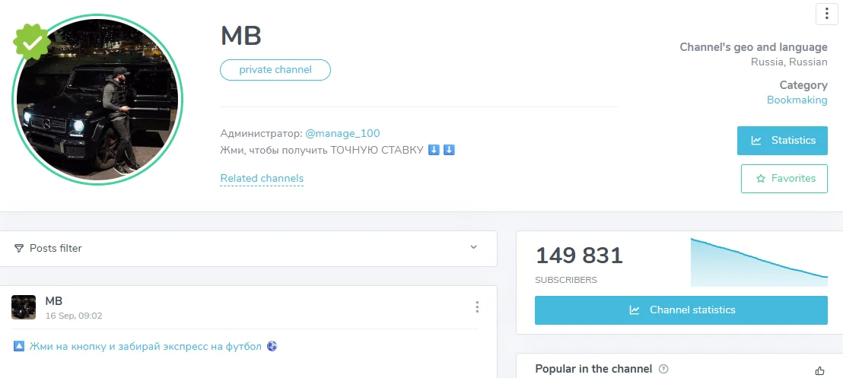843x378 pixels.
Task: Click the help icon beside Popular in the channel
Action: pyautogui.click(x=663, y=370)
